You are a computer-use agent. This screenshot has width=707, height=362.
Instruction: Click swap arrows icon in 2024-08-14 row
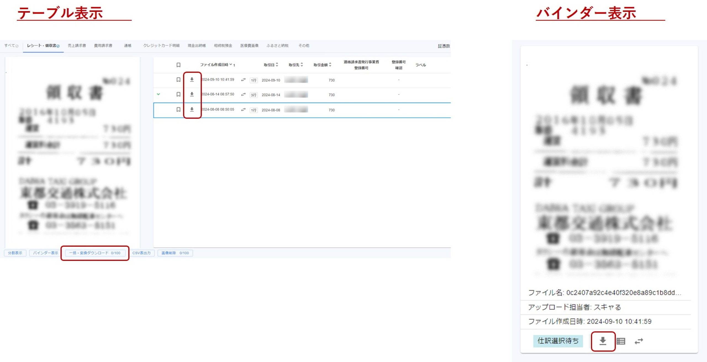[x=243, y=95]
